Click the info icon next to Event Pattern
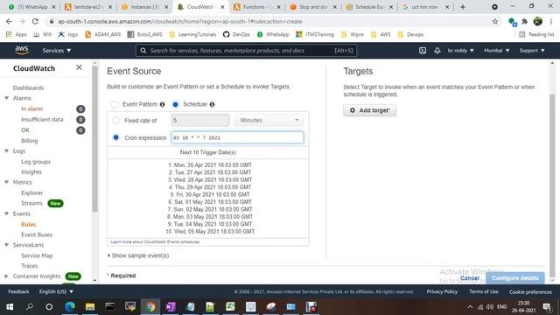Viewport: 560px width, 315px height. coord(162,105)
